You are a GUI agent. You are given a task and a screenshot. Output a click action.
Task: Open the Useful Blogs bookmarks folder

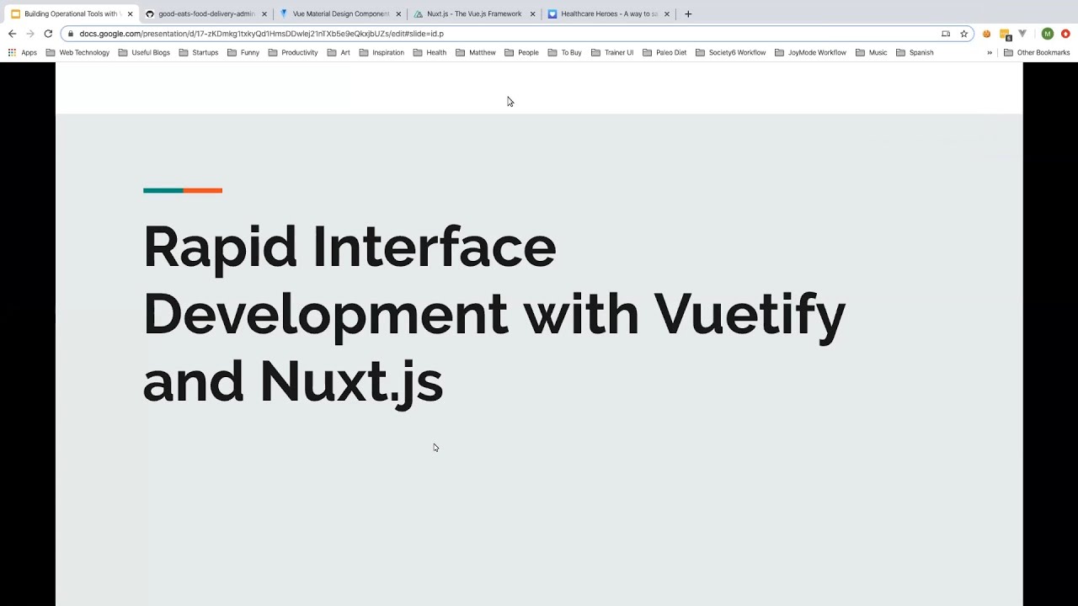pyautogui.click(x=144, y=52)
